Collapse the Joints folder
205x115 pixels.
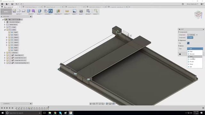pos(5,30)
